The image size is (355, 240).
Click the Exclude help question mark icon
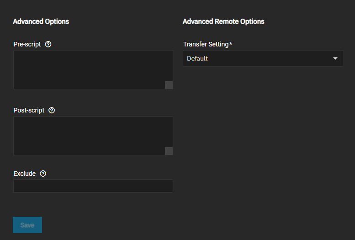point(43,174)
